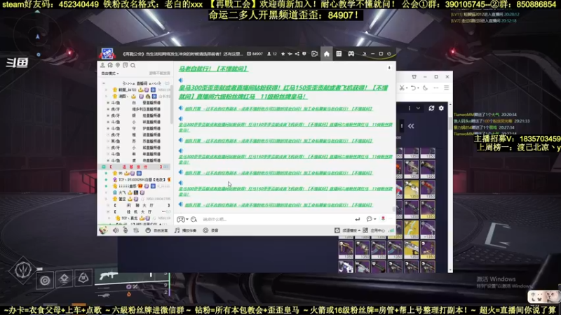This screenshot has height=315, width=561.
Task: Open the browser hamburger menu
Action: 447,88
